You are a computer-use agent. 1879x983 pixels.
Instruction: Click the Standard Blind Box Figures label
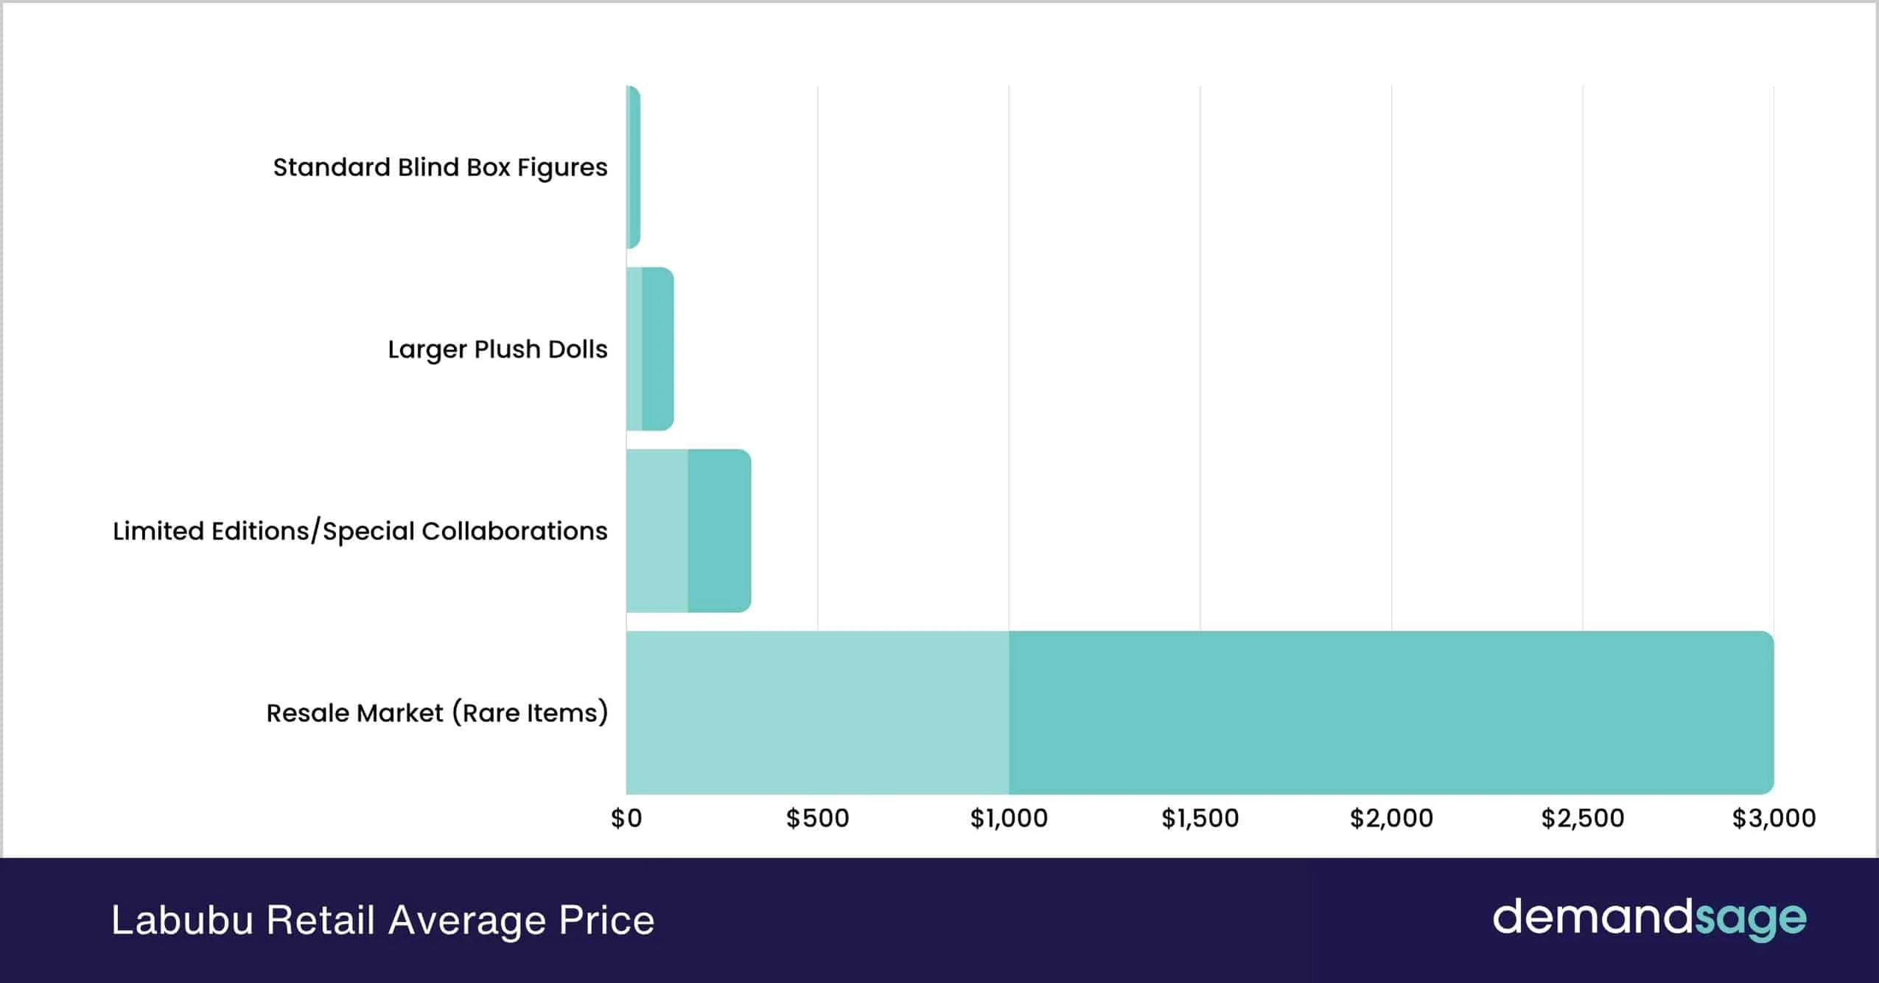(440, 167)
